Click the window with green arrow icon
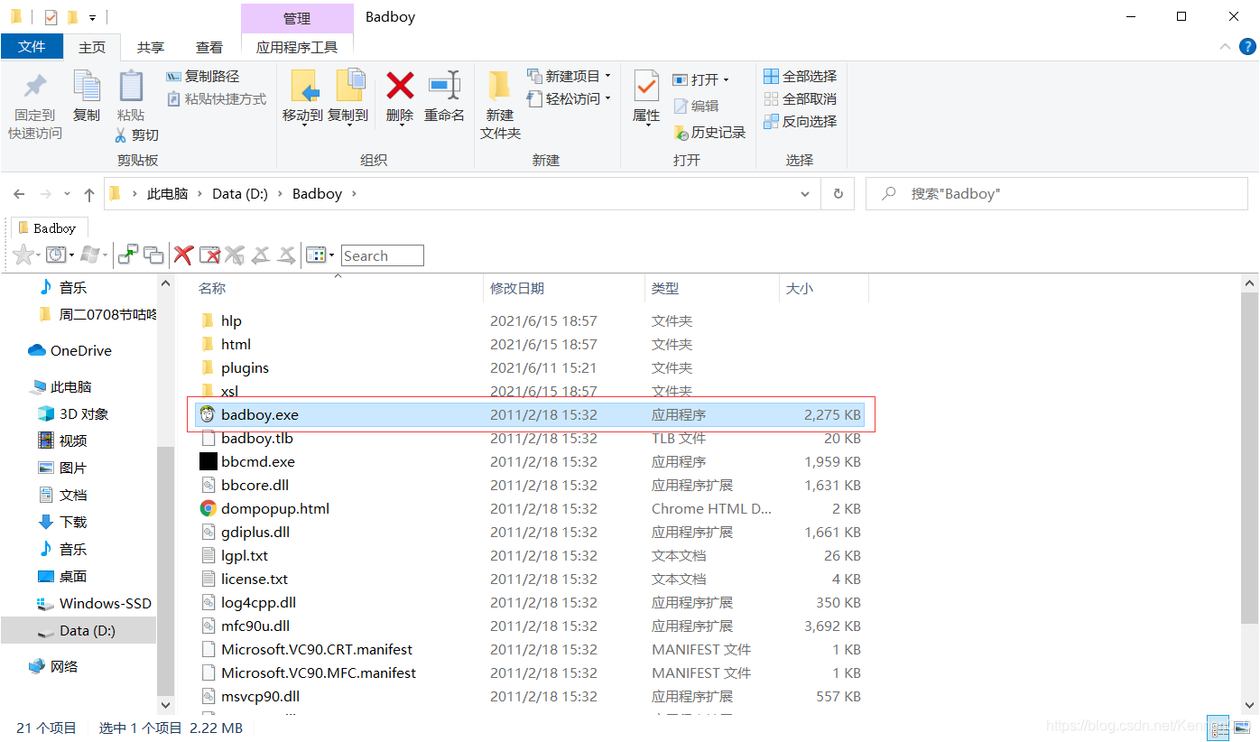The width and height of the screenshot is (1260, 742). (x=128, y=255)
